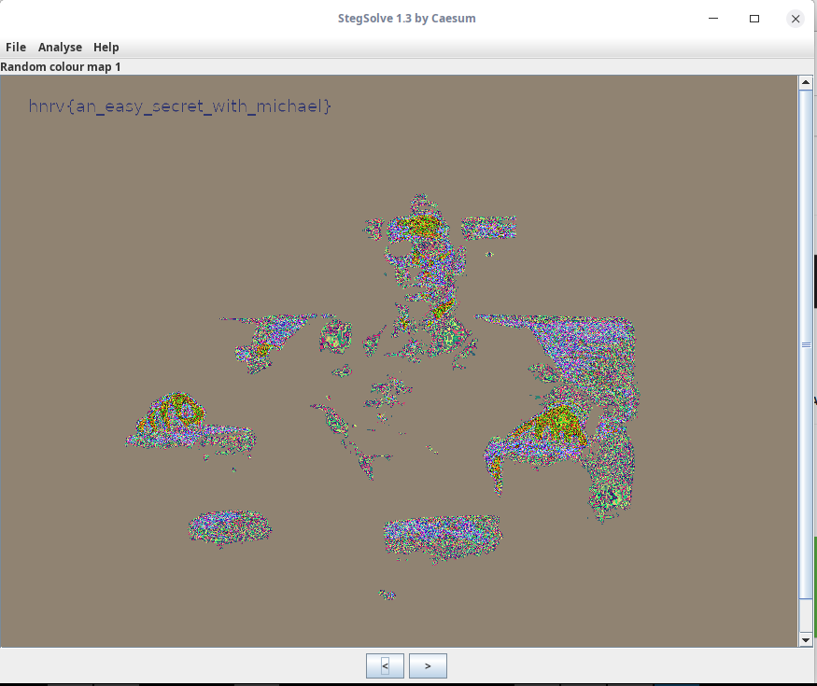Click the scrollbar down arrow icon

coord(806,640)
